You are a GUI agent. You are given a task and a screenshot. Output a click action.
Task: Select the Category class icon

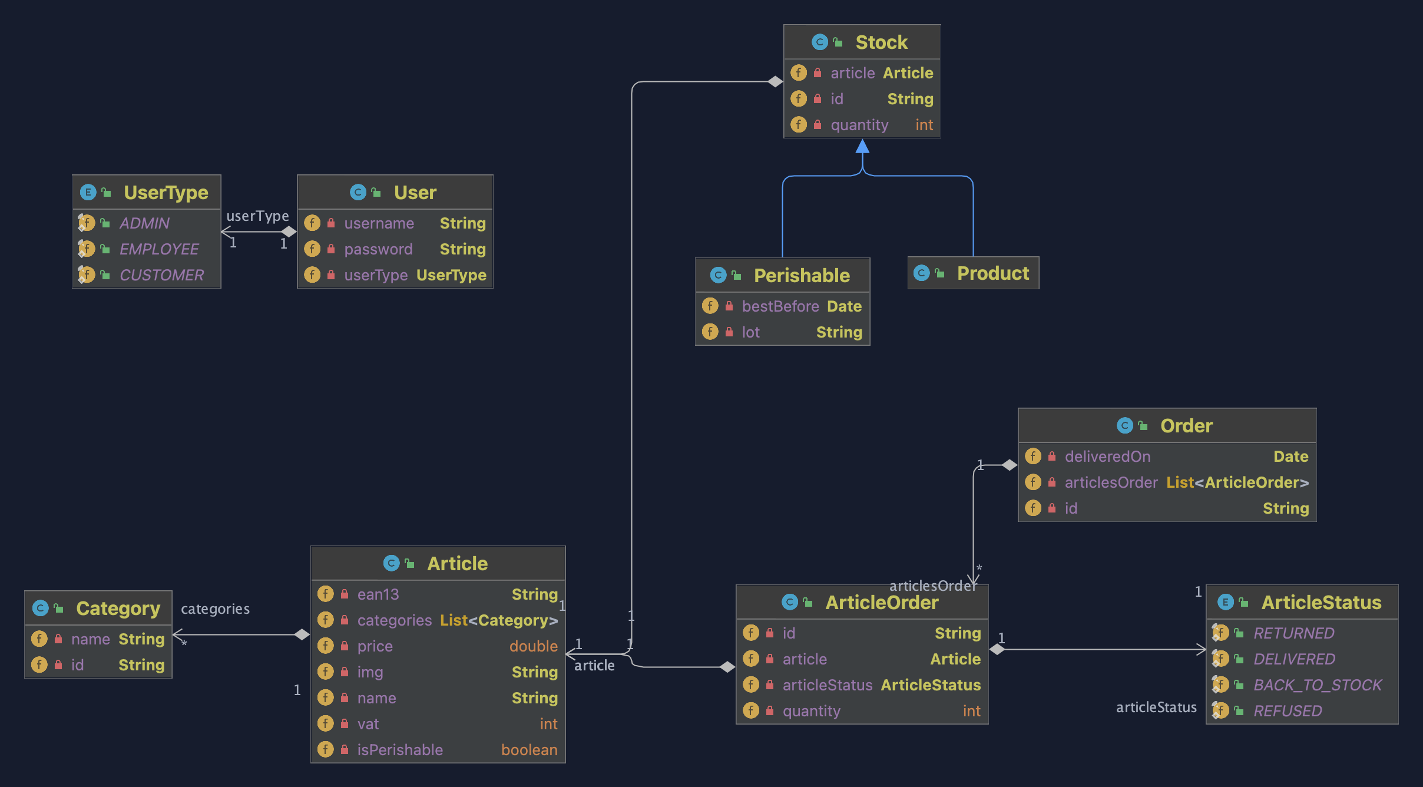coord(42,609)
